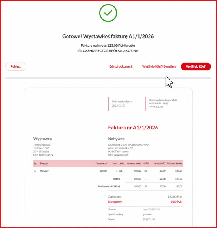The width and height of the screenshot is (217, 228).
Task: Click the Wystawca section heading
Action: click(x=42, y=139)
